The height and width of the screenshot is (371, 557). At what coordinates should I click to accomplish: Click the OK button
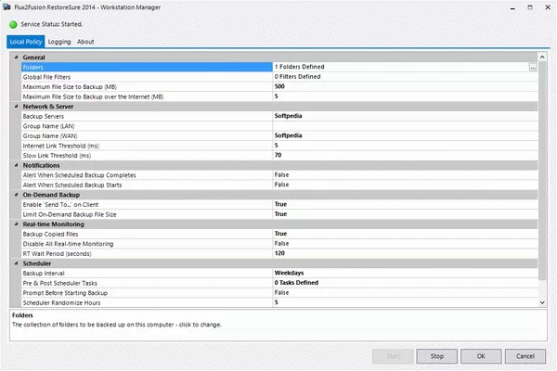tap(481, 356)
